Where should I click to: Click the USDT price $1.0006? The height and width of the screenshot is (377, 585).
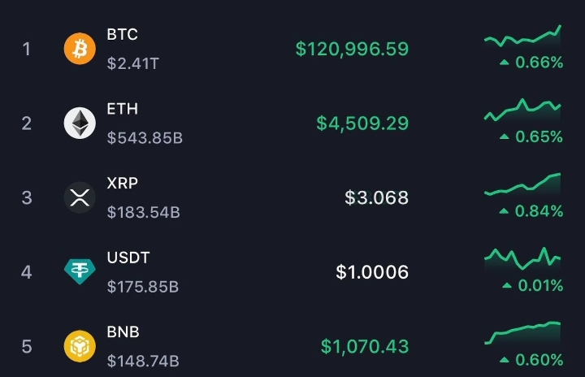point(372,272)
